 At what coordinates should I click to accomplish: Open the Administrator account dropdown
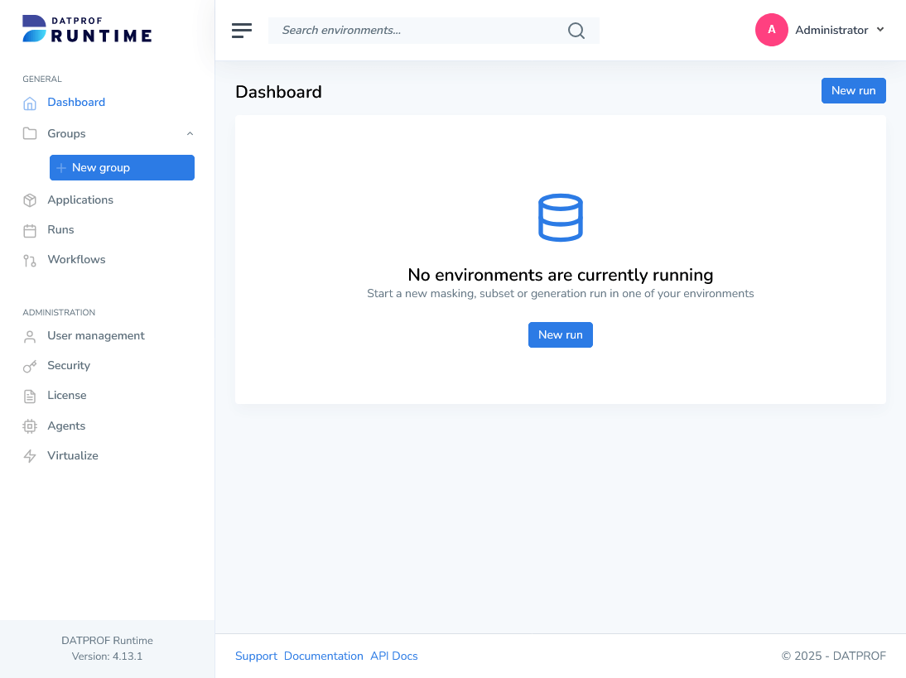click(x=839, y=30)
